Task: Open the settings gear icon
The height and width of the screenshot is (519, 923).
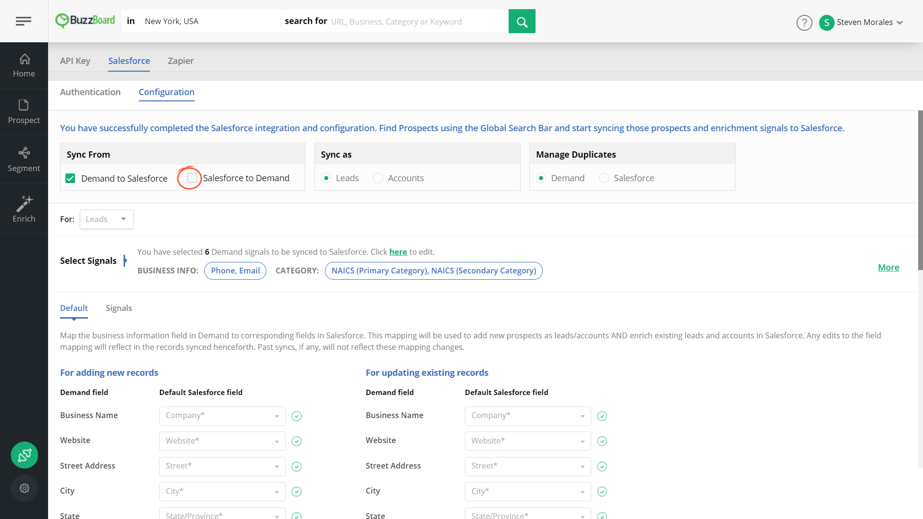Action: click(25, 488)
